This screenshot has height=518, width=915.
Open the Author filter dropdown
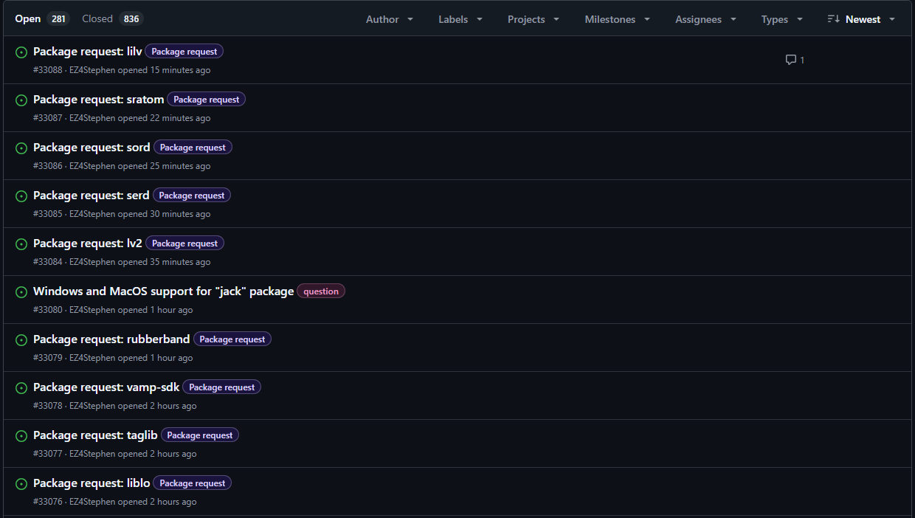click(390, 19)
